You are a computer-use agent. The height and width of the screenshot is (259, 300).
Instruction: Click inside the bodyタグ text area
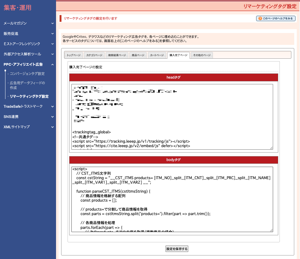click(172, 199)
